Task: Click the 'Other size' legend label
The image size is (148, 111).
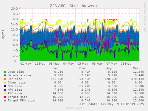Action: click(x=17, y=83)
